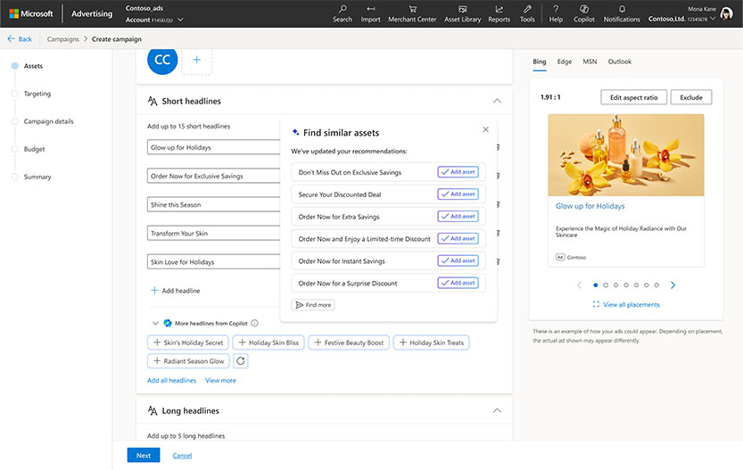This screenshot has width=743, height=470.
Task: Click the CC logo circle
Action: pyautogui.click(x=162, y=60)
